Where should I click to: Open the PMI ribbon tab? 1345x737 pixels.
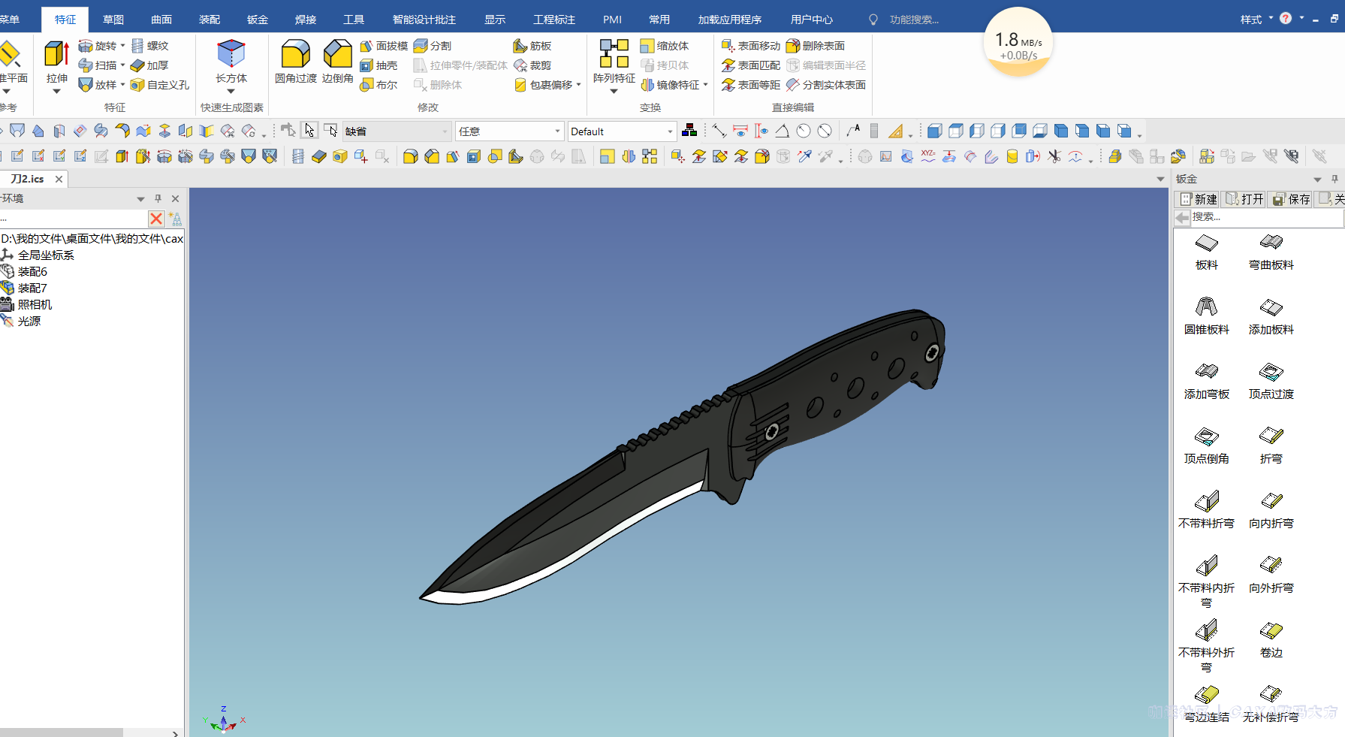613,20
